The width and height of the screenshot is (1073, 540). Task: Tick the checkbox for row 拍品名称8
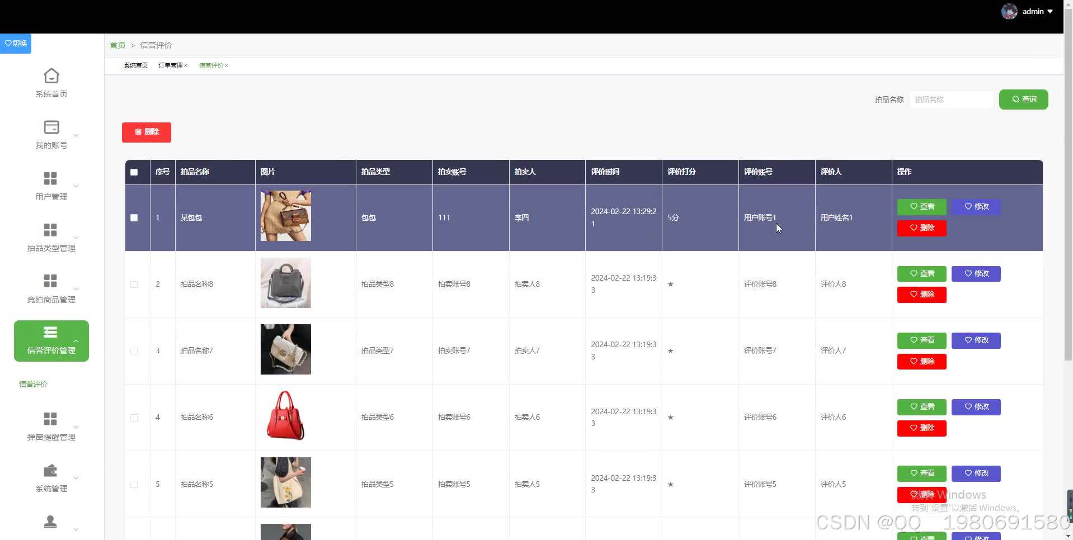[x=134, y=284]
